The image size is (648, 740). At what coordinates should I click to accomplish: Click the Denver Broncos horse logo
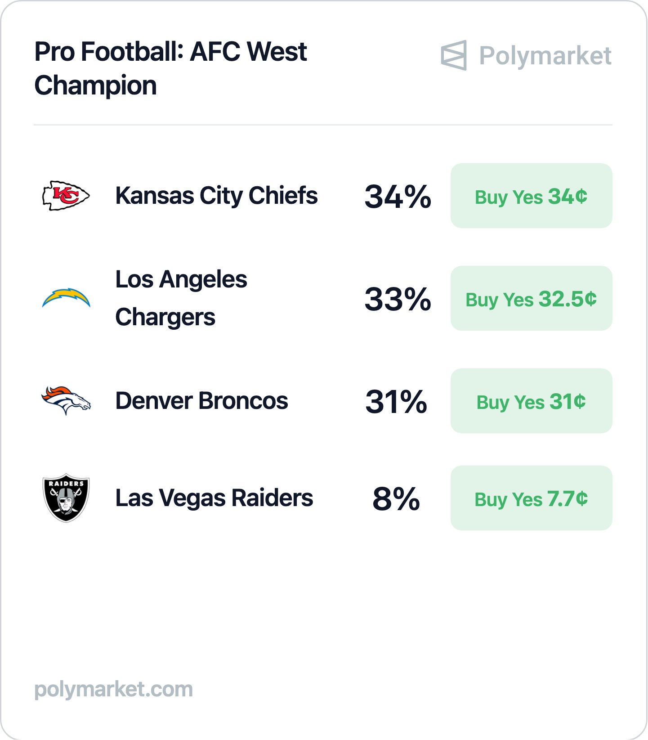tap(66, 400)
